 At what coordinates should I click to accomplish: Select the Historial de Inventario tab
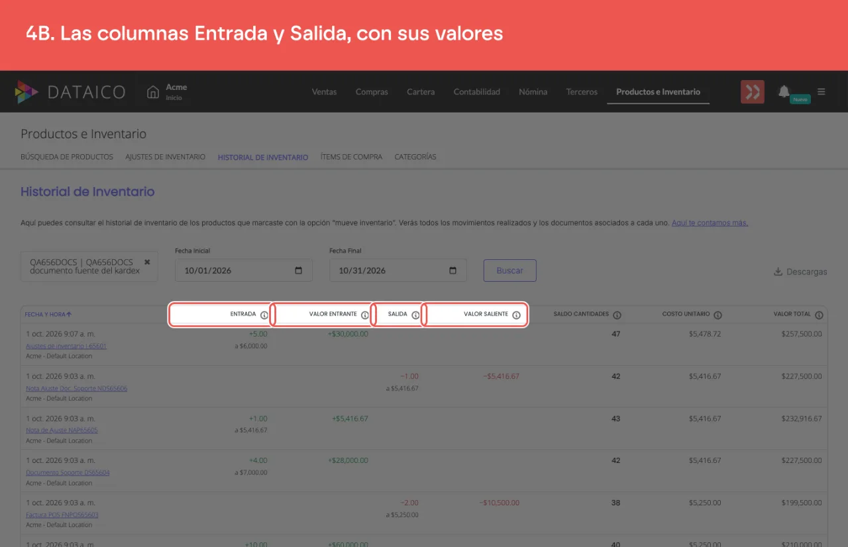[263, 157]
